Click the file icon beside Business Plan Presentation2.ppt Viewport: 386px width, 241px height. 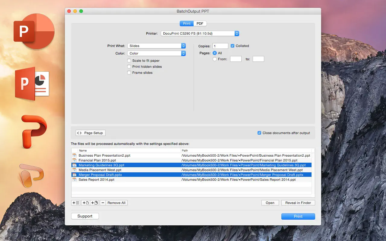74,155
